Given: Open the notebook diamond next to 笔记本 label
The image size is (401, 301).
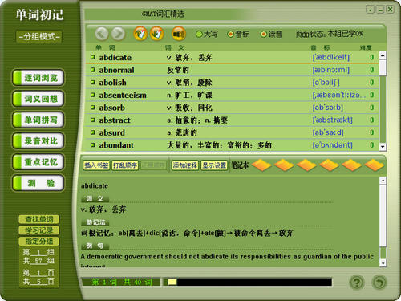Looking at the screenshot, I should point(261,165).
